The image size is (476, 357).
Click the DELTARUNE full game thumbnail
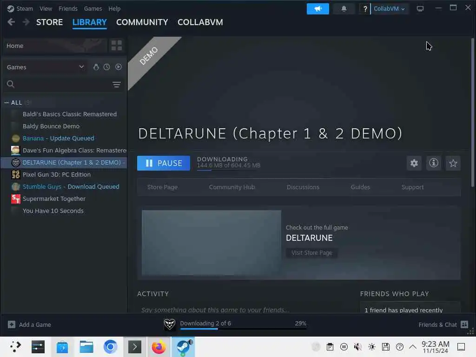point(212,243)
